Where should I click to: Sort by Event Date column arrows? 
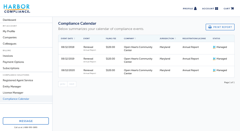(74, 39)
